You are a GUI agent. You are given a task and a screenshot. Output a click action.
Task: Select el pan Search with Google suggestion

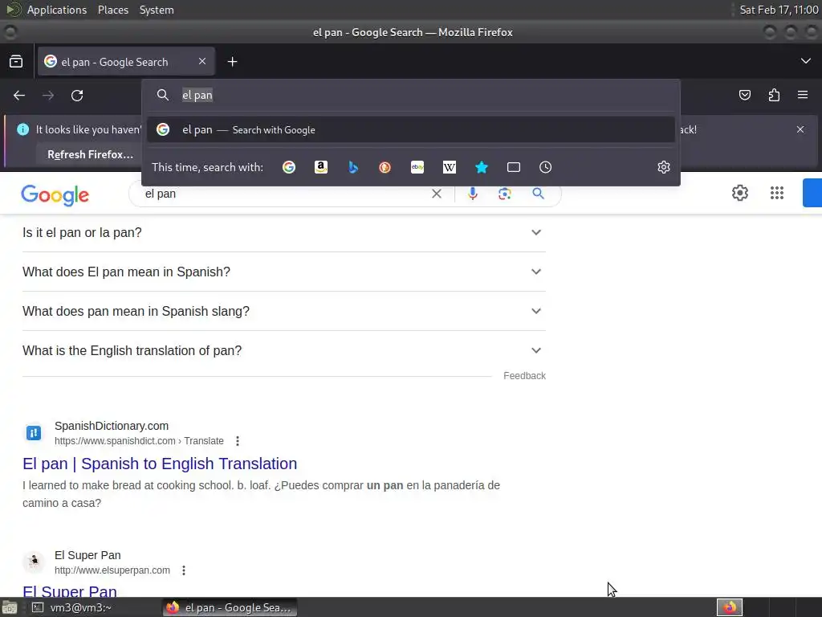(410, 129)
